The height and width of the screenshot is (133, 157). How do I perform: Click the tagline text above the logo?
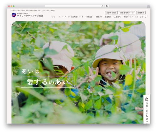point(33,10)
